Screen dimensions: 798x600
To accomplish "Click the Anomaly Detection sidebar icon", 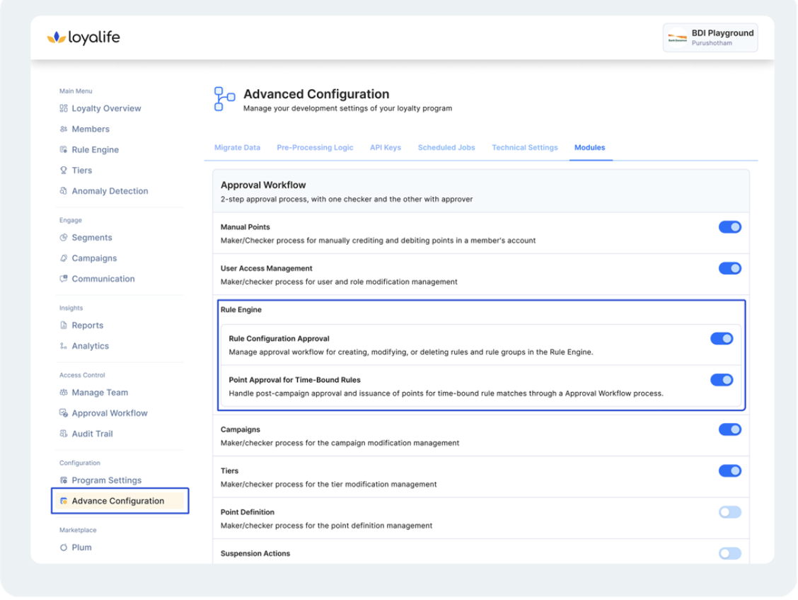I will (x=64, y=191).
